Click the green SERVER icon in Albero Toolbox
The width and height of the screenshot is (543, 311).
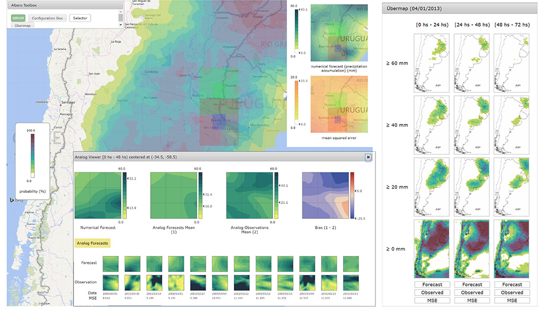[x=17, y=18]
